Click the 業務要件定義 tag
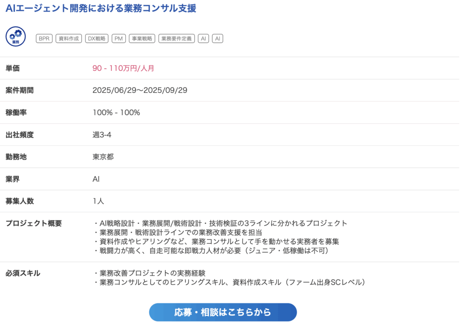The image size is (465, 332). [x=177, y=39]
